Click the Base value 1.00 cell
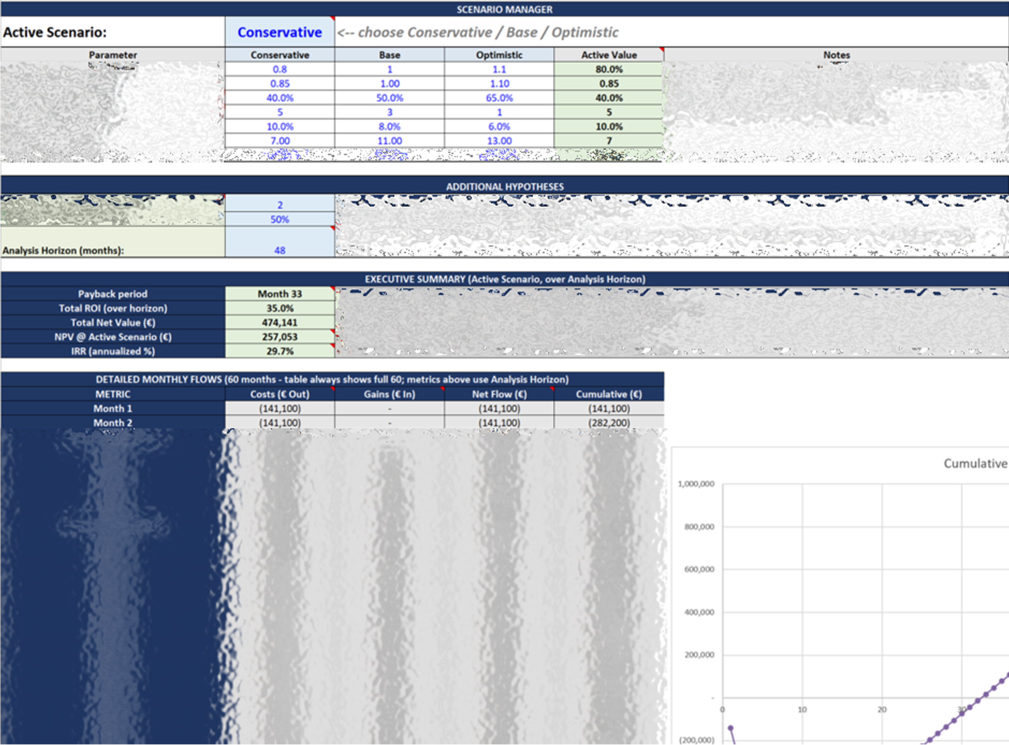Screen dimensions: 1009x745 [x=389, y=84]
